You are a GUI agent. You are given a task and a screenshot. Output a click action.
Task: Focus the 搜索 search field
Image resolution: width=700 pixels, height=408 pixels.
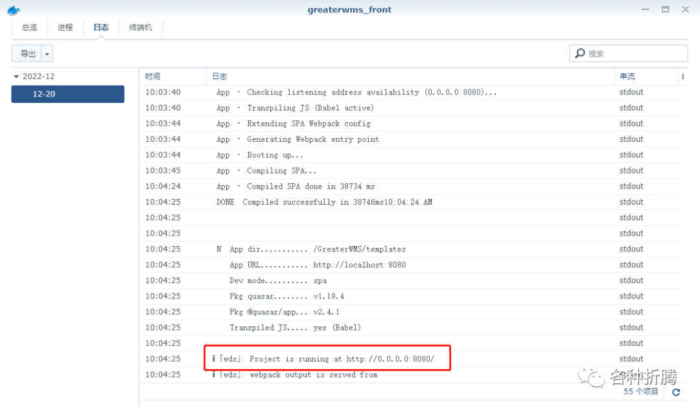coord(628,54)
